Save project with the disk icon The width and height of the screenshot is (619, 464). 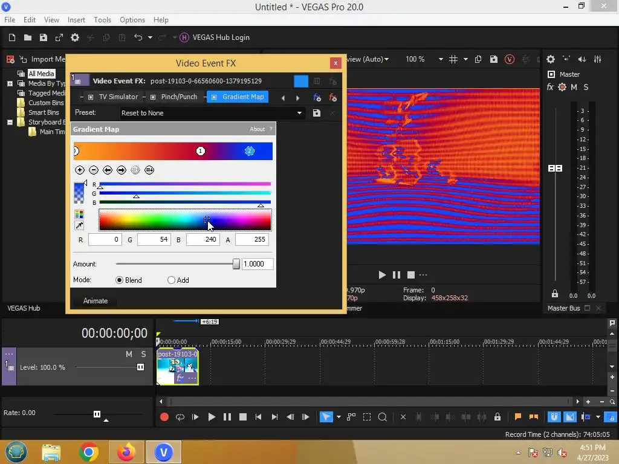tap(44, 37)
